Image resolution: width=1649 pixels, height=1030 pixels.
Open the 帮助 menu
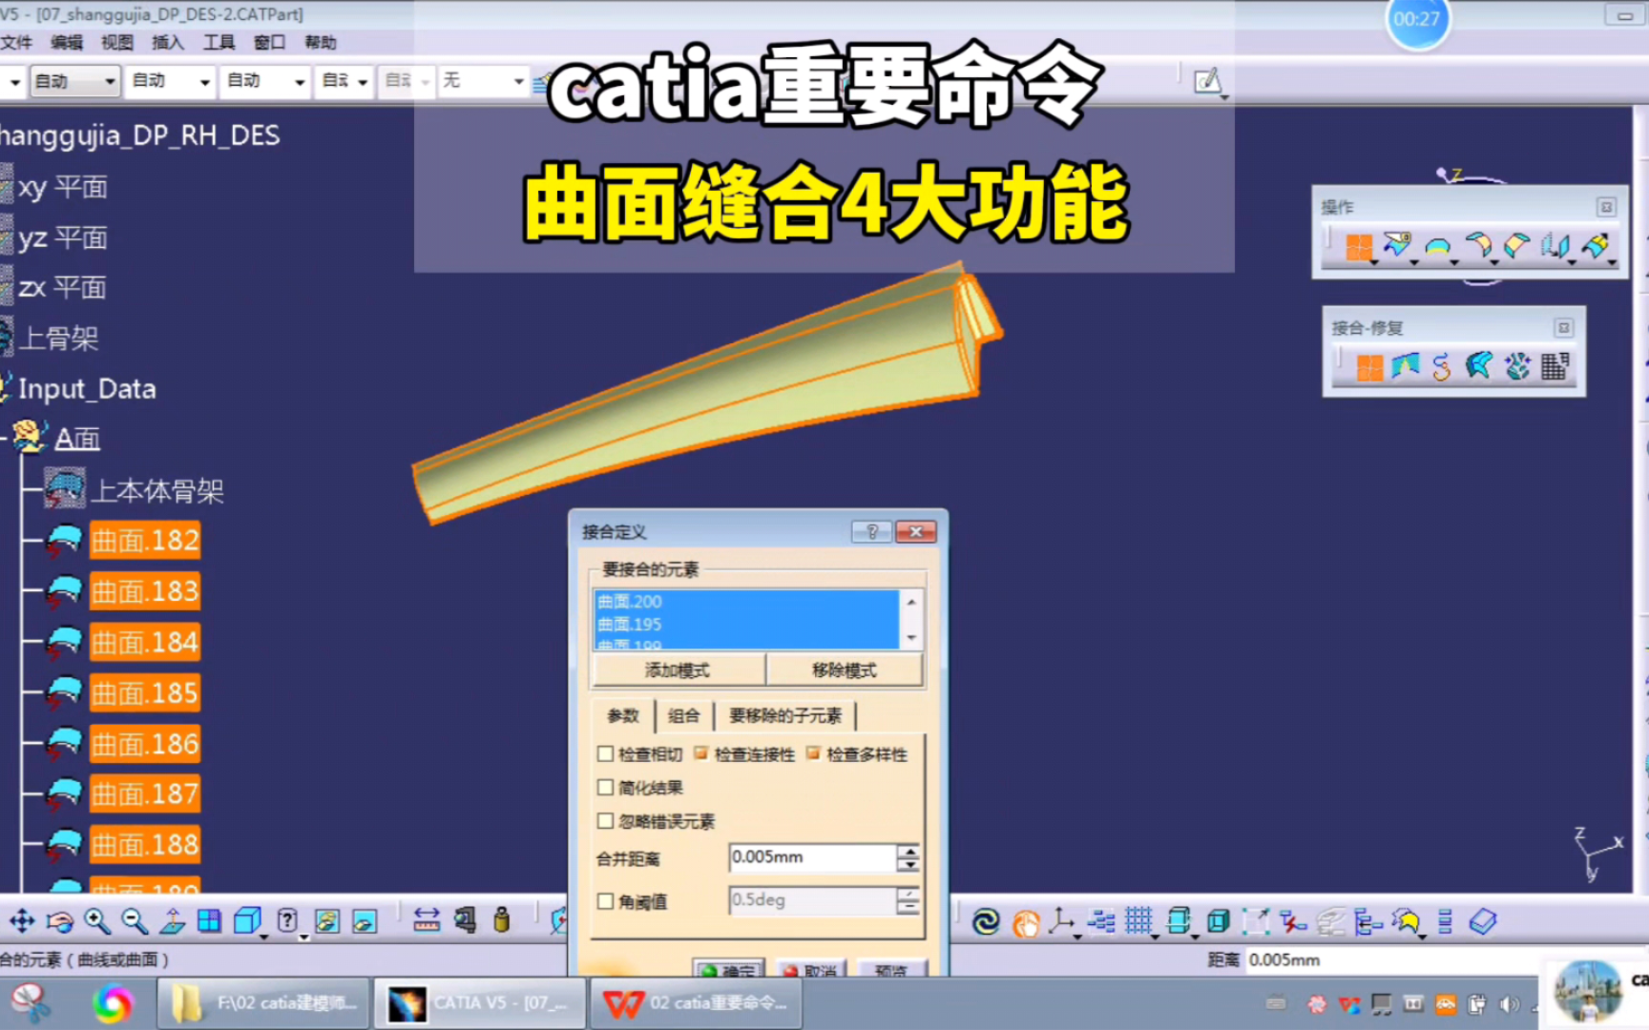click(x=321, y=42)
